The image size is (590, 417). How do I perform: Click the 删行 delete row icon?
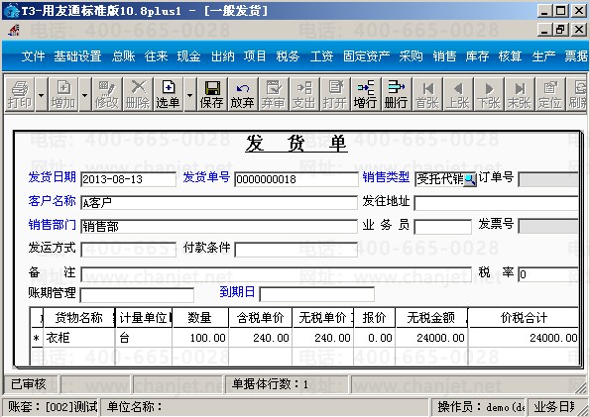tap(397, 94)
